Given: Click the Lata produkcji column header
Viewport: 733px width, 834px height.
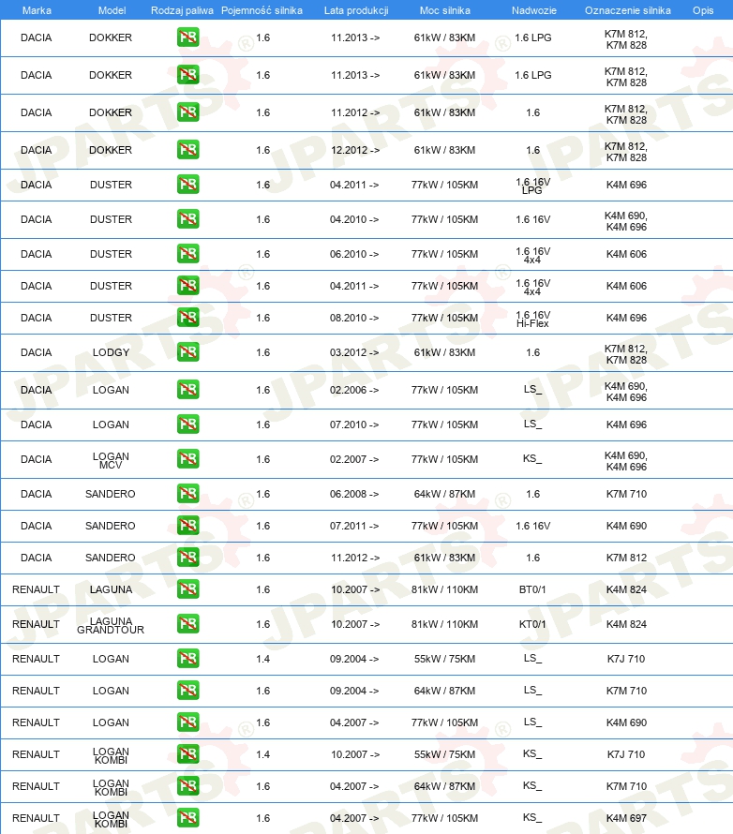Looking at the screenshot, I should point(356,10).
